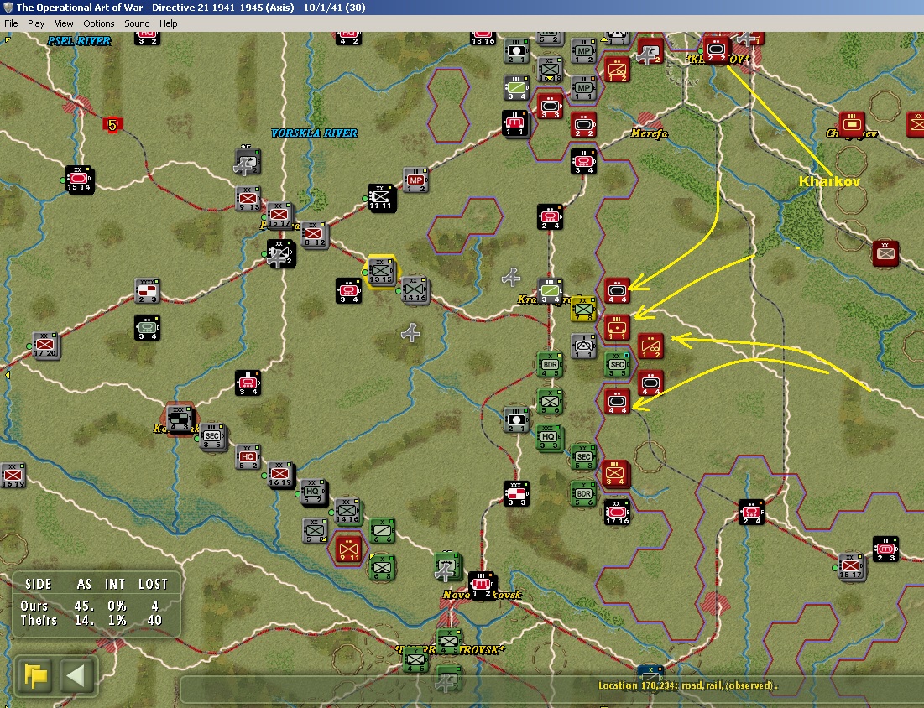Viewport: 924px width, 708px height.
Task: Open the Sound menu
Action: (x=137, y=23)
